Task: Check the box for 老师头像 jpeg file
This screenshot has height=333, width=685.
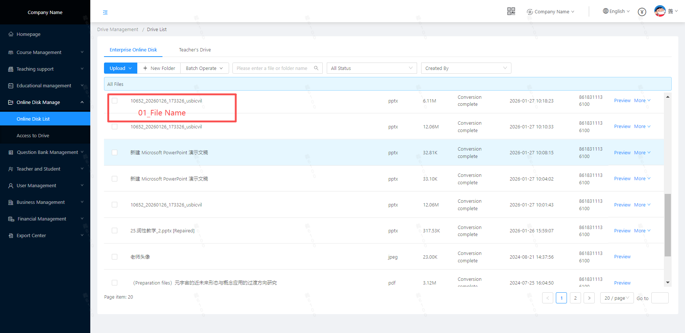Action: 115,257
